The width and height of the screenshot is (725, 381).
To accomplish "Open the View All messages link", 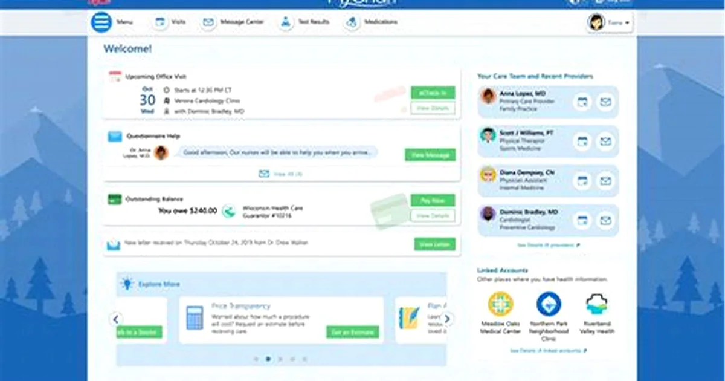I will pos(281,174).
